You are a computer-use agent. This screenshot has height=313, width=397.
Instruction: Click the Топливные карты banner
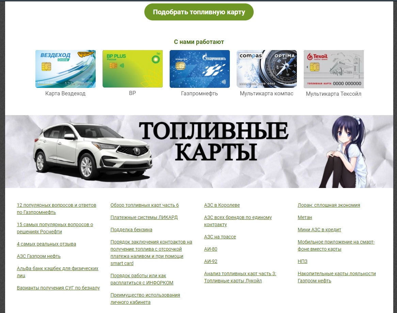point(199,152)
